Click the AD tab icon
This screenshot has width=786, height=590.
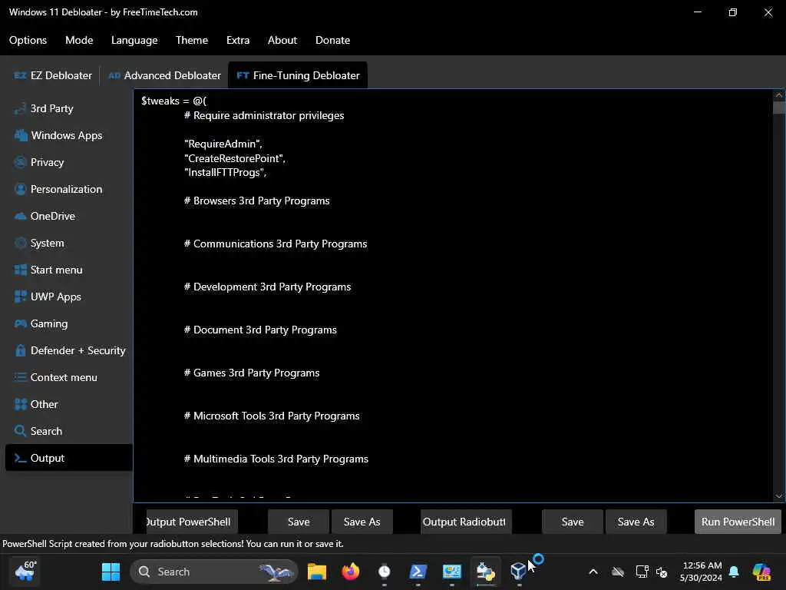114,76
